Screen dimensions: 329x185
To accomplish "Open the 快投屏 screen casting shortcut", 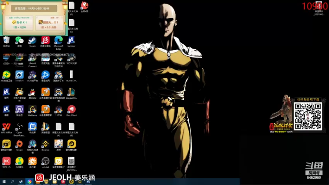I will click(x=32, y=128).
